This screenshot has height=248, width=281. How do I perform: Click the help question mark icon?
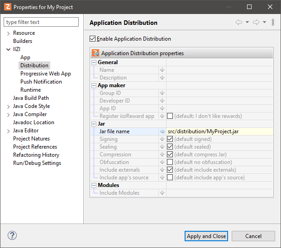[12, 235]
